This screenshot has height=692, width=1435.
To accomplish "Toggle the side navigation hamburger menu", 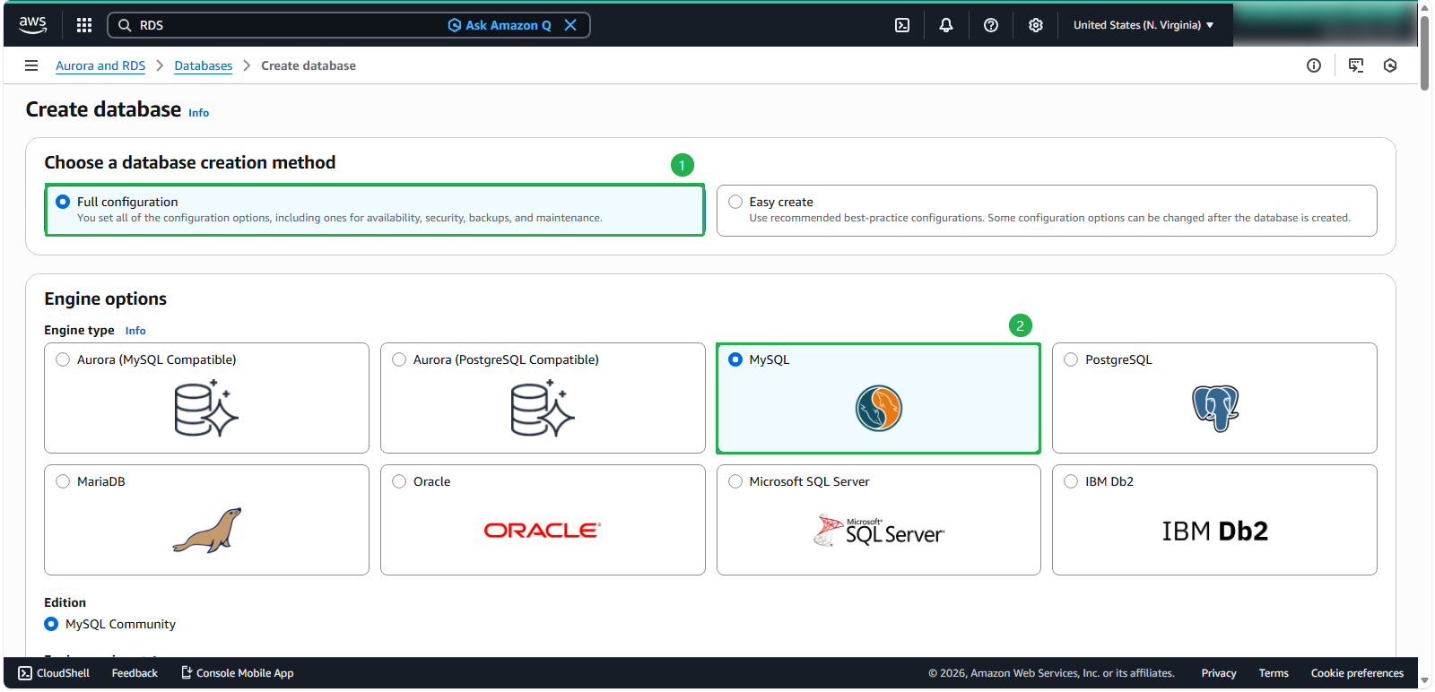I will tap(31, 65).
